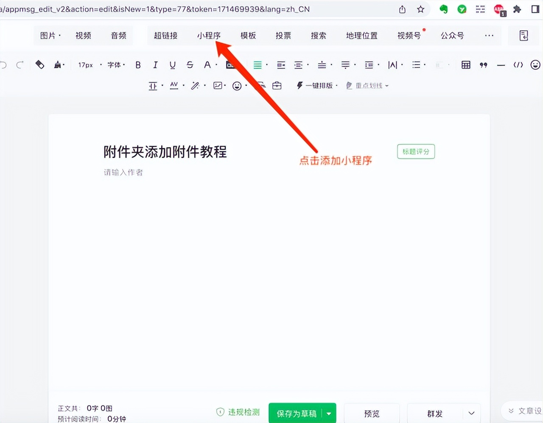
Task: Open the emoji insert icon
Action: click(535, 64)
